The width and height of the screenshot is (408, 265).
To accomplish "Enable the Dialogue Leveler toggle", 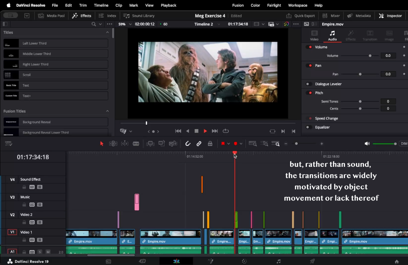I will 308,84.
